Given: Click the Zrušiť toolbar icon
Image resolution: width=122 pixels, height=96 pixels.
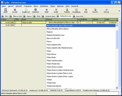Looking at the screenshot, I should click(56, 10).
